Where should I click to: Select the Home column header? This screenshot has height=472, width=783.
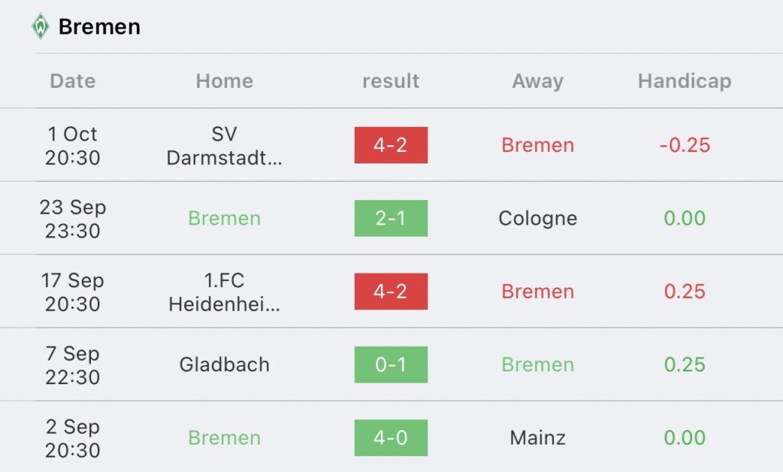click(224, 81)
